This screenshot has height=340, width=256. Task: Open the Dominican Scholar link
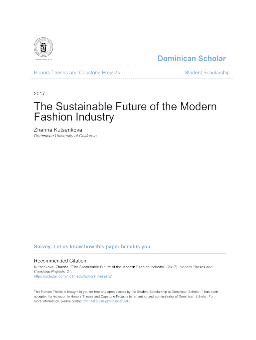coord(192,59)
